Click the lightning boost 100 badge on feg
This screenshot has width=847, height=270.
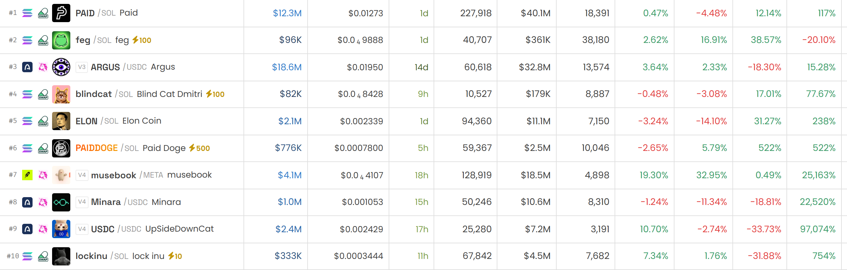click(142, 40)
